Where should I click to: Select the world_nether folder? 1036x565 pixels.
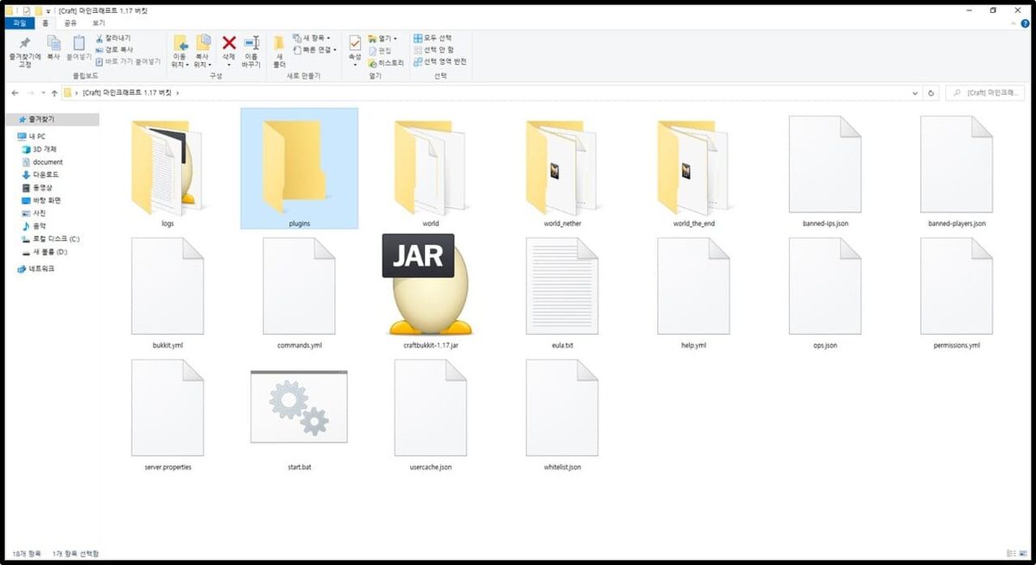(x=562, y=173)
